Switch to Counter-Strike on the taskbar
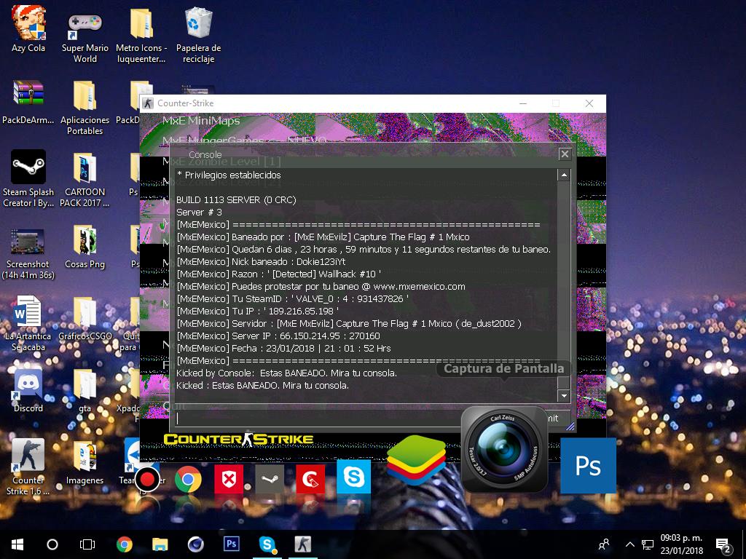Image resolution: width=746 pixels, height=559 pixels. coord(302,544)
